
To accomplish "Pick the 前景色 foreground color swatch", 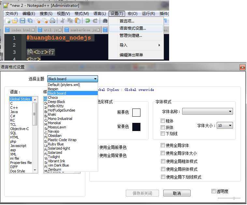I will (136, 112).
